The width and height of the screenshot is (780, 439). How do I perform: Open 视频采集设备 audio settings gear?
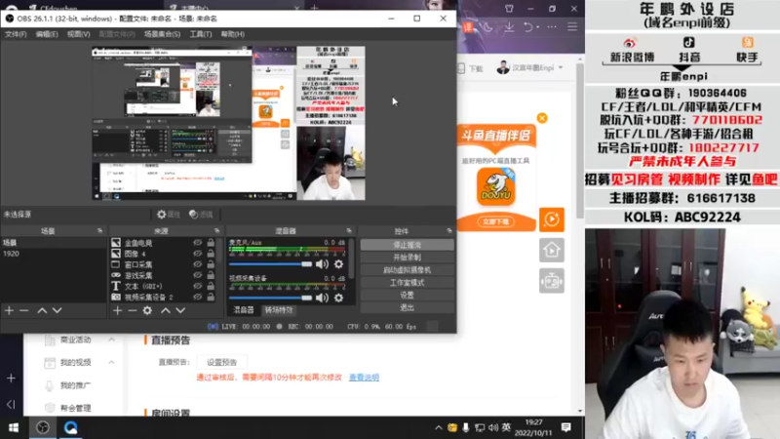(x=338, y=299)
